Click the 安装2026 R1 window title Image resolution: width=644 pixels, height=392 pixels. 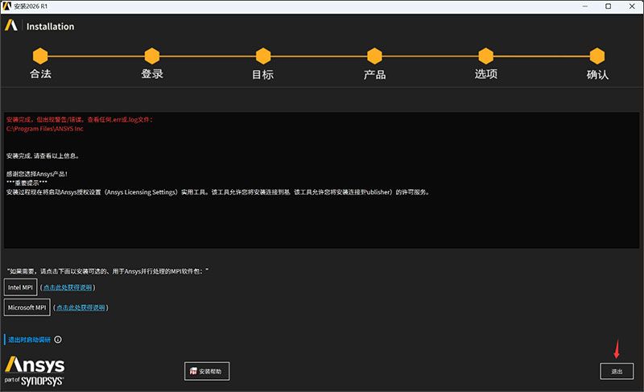[x=31, y=6]
